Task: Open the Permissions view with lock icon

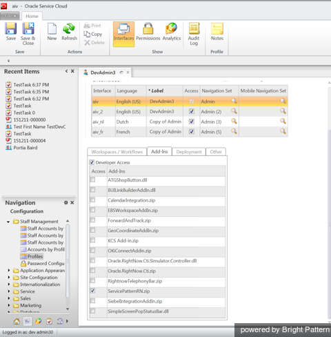Action: 148,32
